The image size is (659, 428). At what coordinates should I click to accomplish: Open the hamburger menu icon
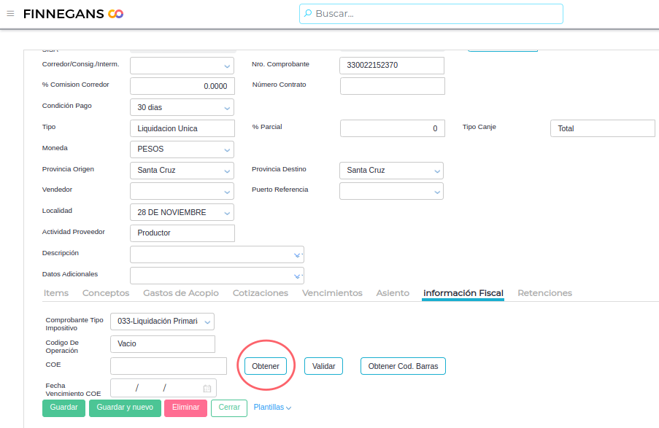10,14
